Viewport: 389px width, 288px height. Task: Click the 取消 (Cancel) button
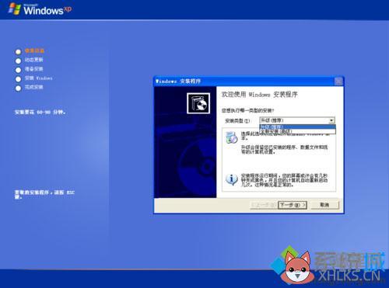click(x=324, y=205)
